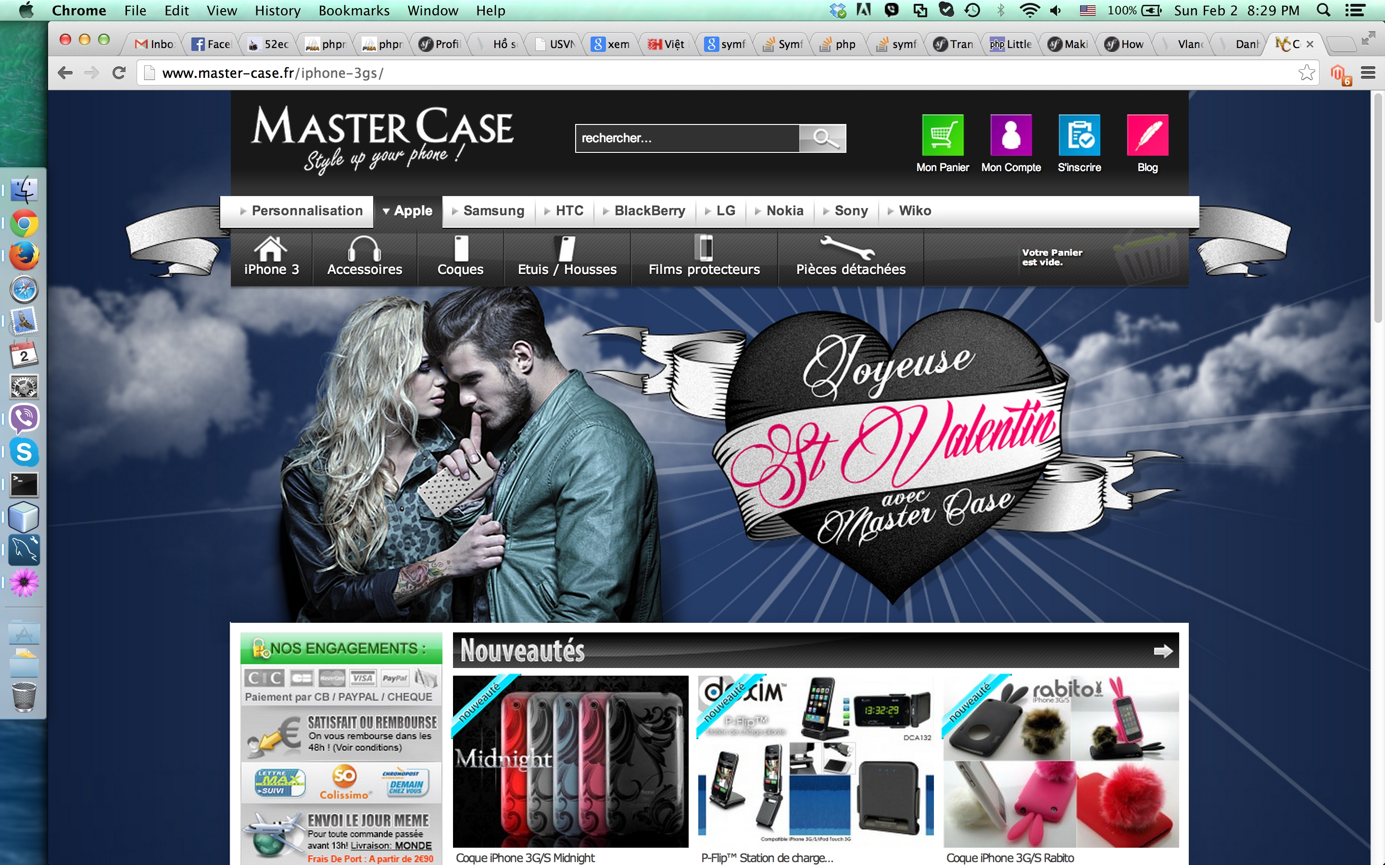The width and height of the screenshot is (1385, 865).
Task: Open Coque iPhone 3G/S Rabito link
Action: click(1010, 858)
